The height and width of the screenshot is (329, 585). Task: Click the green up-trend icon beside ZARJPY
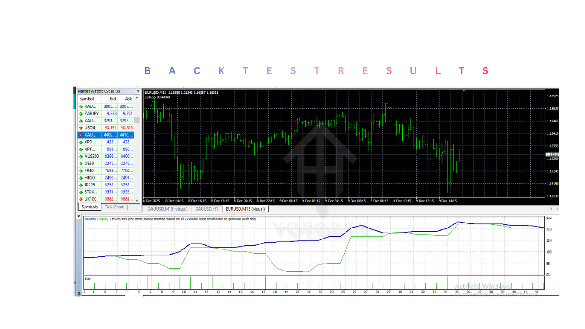(x=80, y=113)
